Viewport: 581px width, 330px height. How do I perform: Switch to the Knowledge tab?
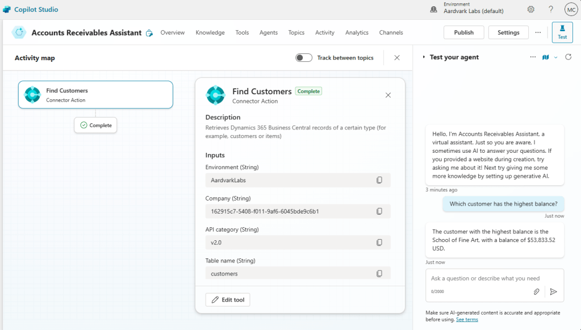click(x=210, y=33)
